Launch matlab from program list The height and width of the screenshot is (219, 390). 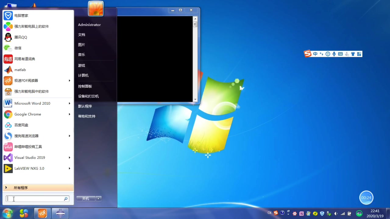38,70
